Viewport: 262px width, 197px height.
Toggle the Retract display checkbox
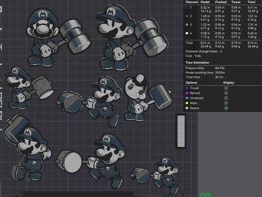coord(226,93)
